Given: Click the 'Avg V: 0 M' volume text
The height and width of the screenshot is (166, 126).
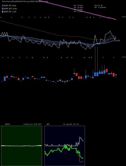Looking at the screenshot, I should 98,5.
